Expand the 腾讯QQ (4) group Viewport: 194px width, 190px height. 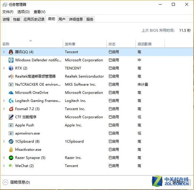tap(4, 52)
